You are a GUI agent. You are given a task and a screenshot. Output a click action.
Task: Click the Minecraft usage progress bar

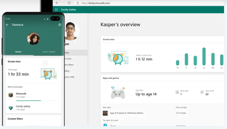click(x=37, y=101)
